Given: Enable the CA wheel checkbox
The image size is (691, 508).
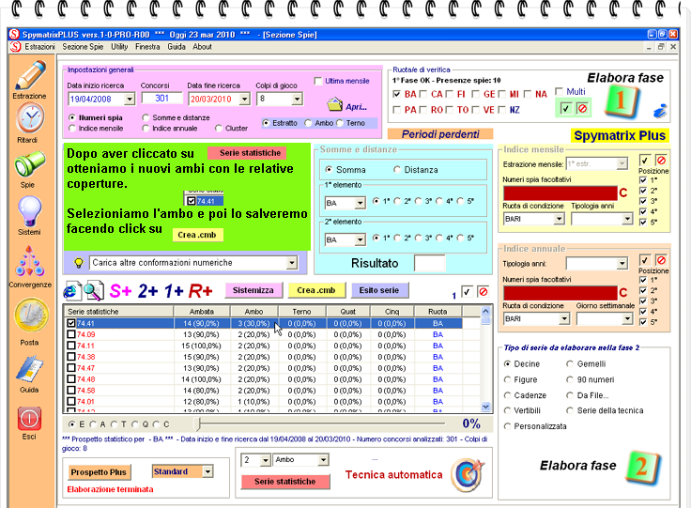Looking at the screenshot, I should click(423, 94).
